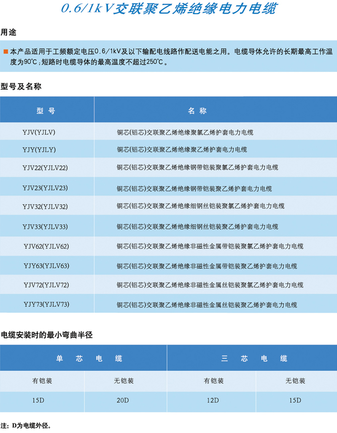Click the 电缆安装时的最小弯曲半径 heading

[46, 335]
